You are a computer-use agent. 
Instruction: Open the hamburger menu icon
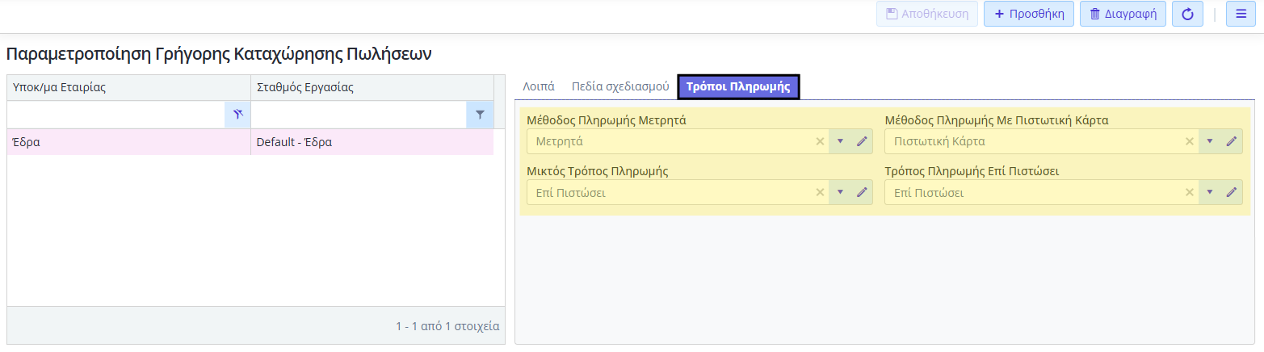tap(1241, 14)
